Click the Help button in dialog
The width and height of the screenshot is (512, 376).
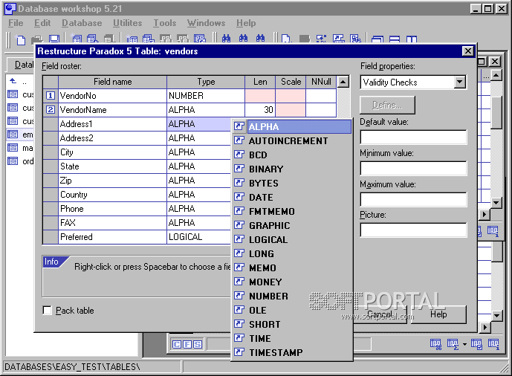tap(438, 314)
